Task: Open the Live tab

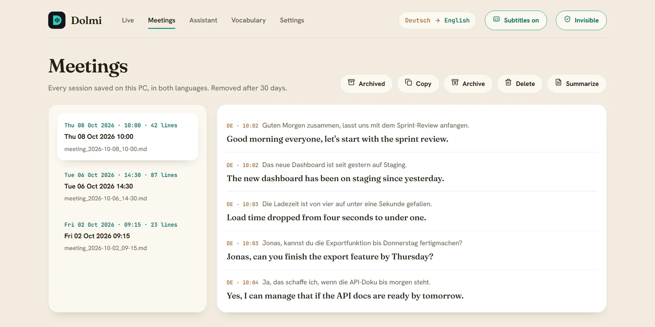Action: (128, 20)
